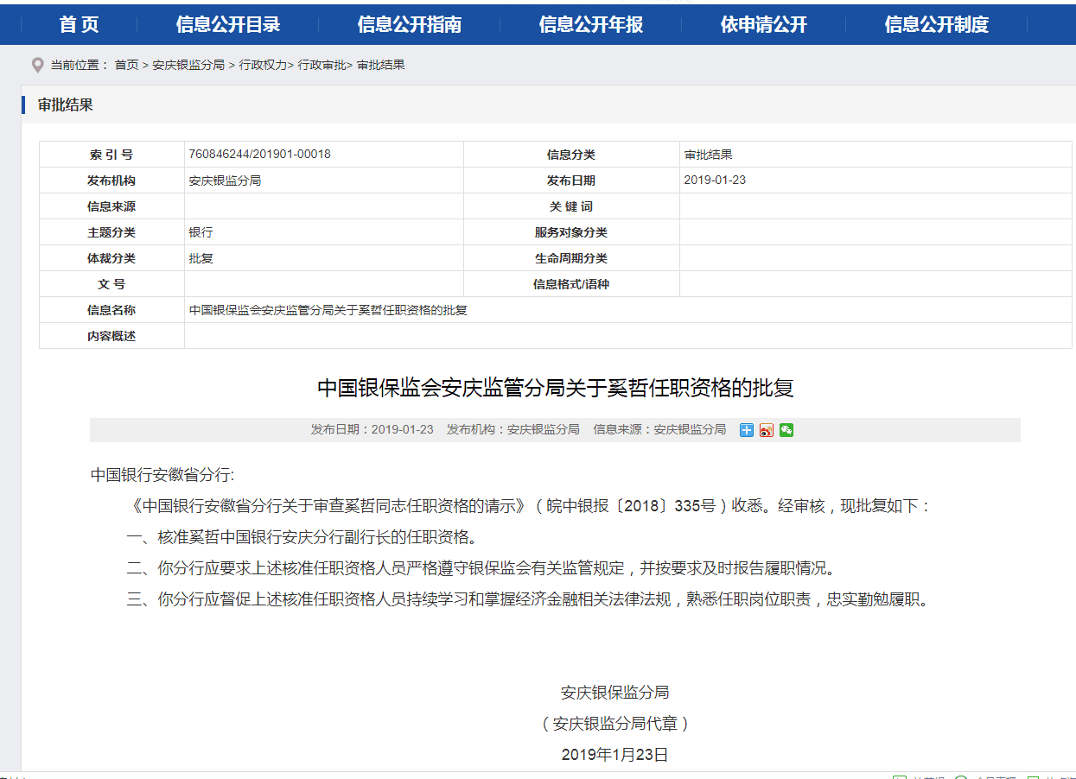The width and height of the screenshot is (1076, 779).
Task: Click 发布日期：2019-01-23 in the grey info bar
Action: [x=372, y=429]
